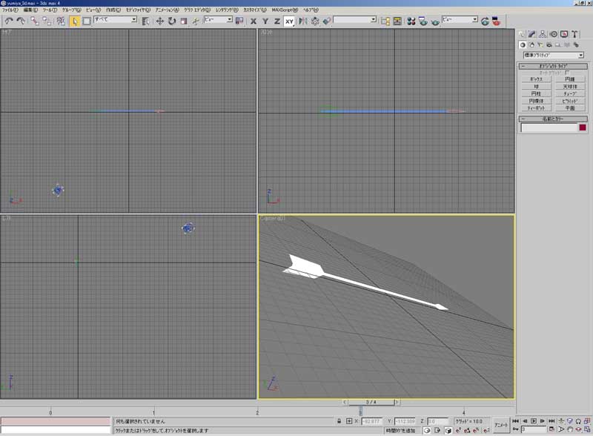Click the 平面 plane primitive button
The width and height of the screenshot is (593, 436).
click(570, 108)
